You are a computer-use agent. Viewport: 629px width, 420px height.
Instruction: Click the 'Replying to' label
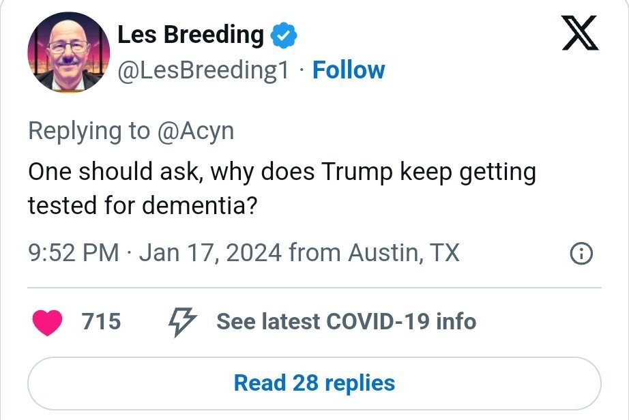tap(89, 130)
